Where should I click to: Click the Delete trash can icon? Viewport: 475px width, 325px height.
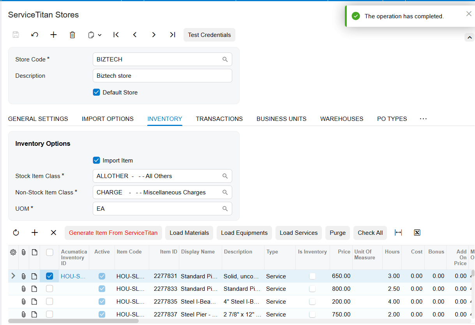tap(72, 35)
